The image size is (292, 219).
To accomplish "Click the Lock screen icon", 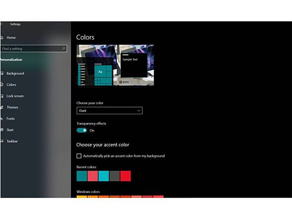I will [2, 96].
